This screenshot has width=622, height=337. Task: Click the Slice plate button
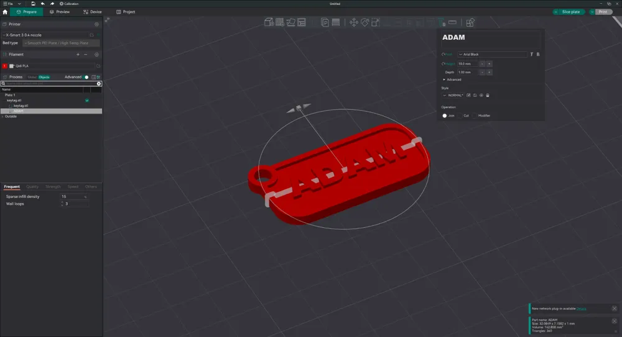tap(571, 12)
